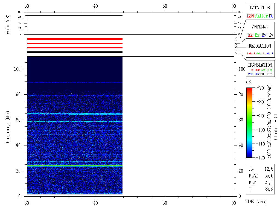
Task: Select the green Filter data mode label
Action: coord(261,16)
